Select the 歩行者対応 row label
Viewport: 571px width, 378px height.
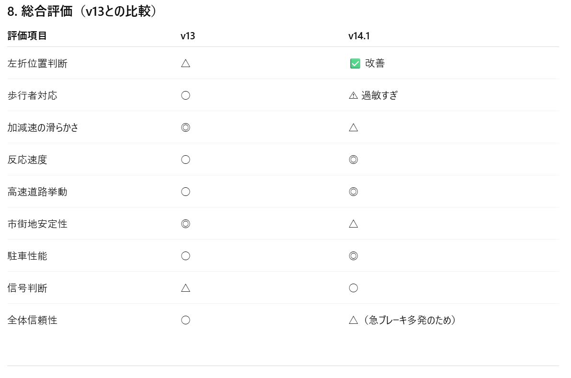33,96
